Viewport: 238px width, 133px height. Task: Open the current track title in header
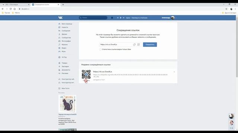(x=136, y=18)
